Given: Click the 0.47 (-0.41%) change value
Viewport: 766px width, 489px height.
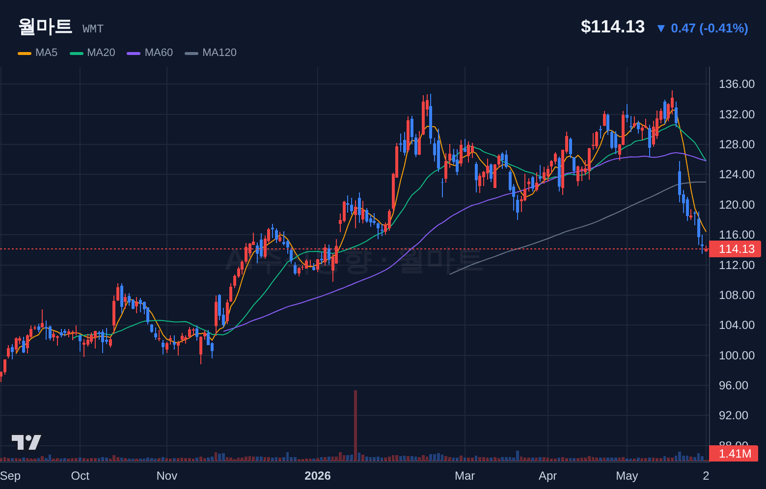Looking at the screenshot, I should click(x=710, y=28).
